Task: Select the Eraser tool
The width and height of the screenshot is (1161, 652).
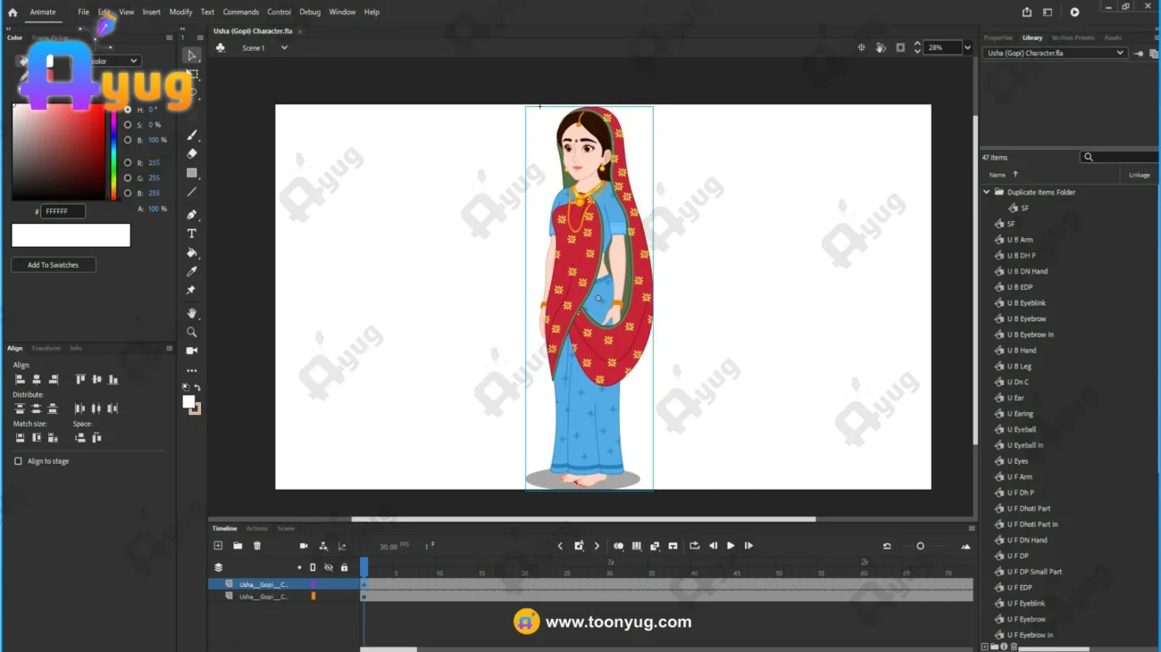Action: [192, 154]
